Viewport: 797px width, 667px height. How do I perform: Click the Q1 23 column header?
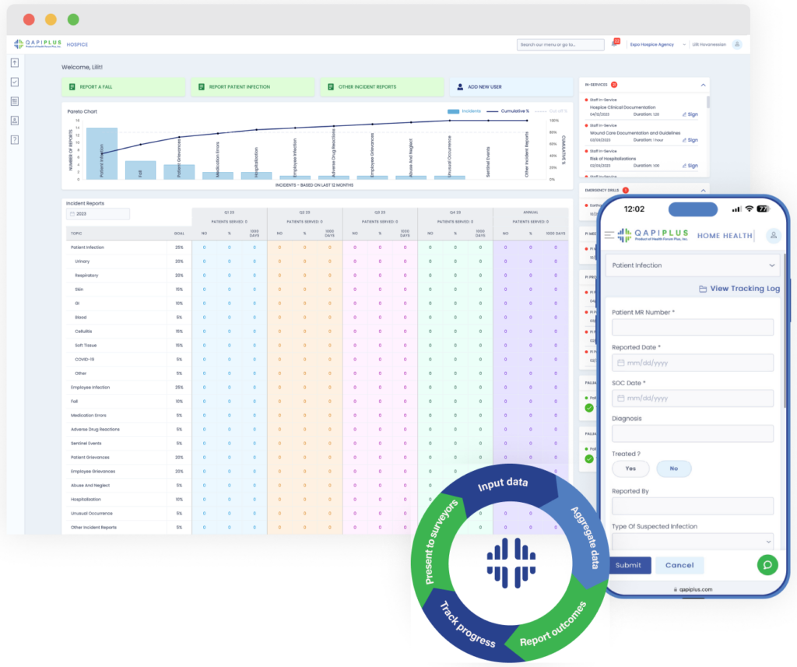coord(230,212)
